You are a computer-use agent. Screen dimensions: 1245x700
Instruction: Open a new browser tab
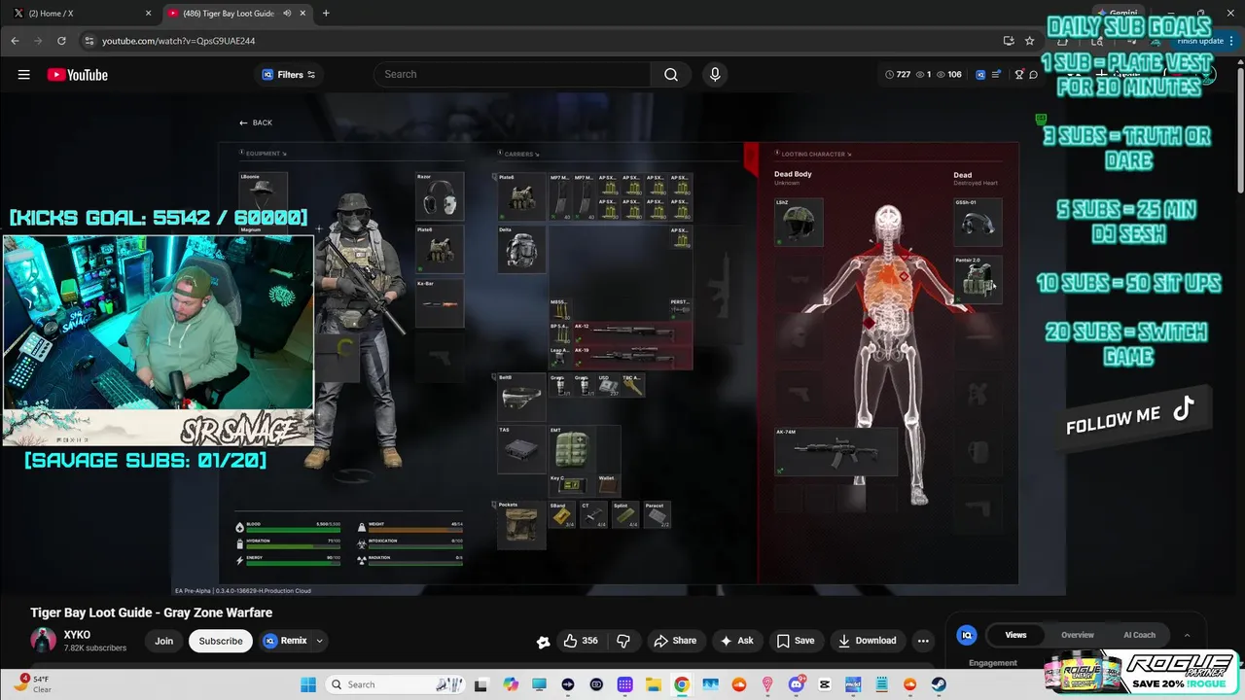coord(326,14)
